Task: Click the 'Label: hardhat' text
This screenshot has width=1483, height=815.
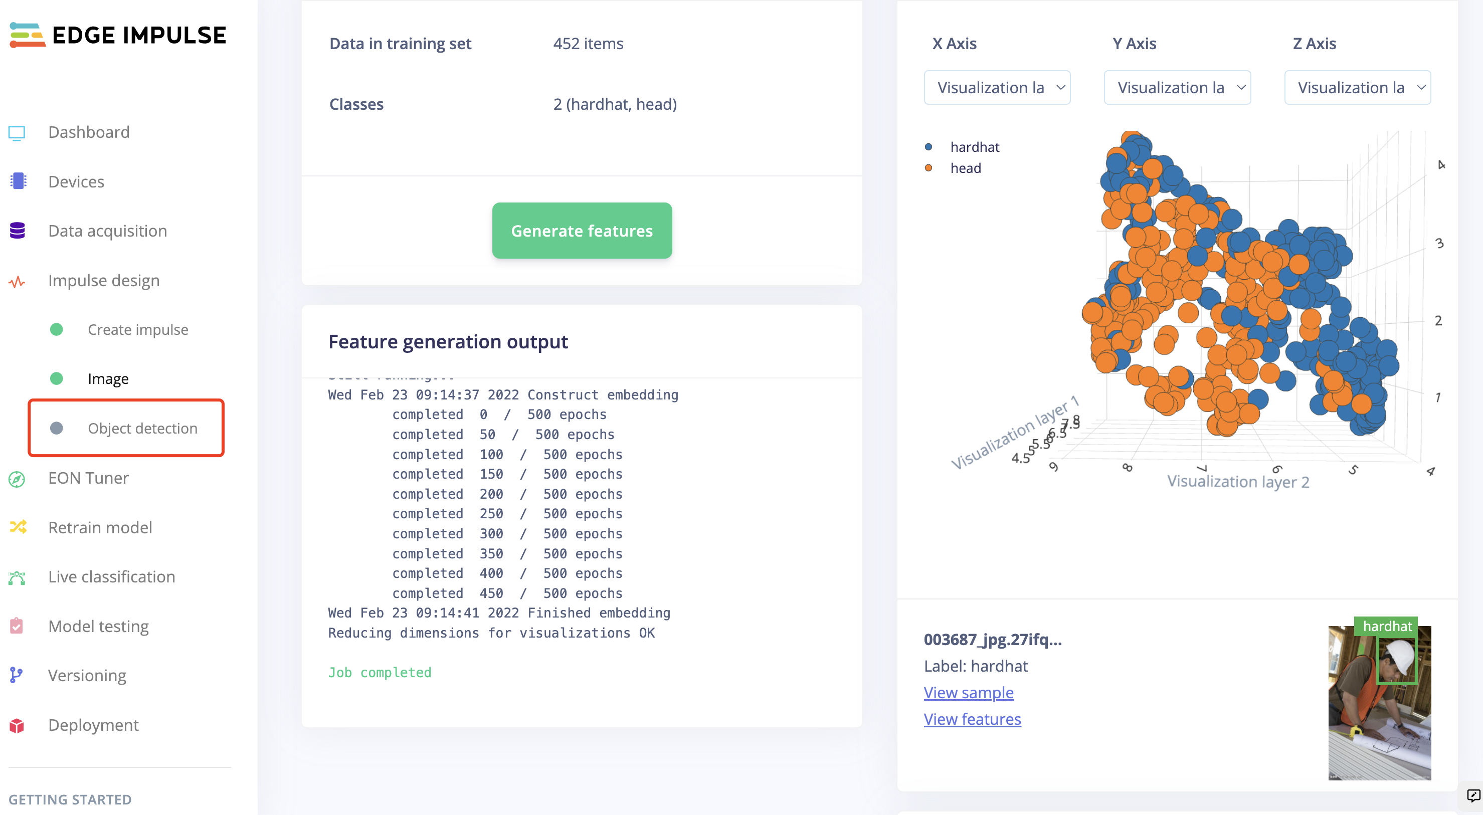Action: [975, 666]
